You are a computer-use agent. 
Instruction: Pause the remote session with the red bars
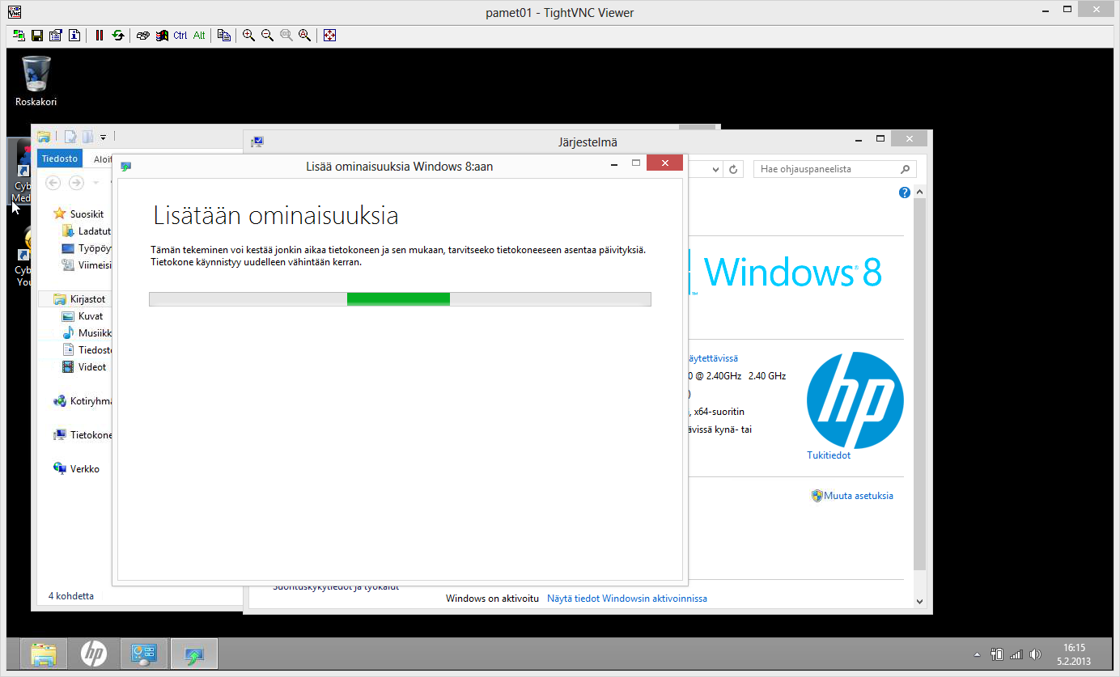click(100, 36)
